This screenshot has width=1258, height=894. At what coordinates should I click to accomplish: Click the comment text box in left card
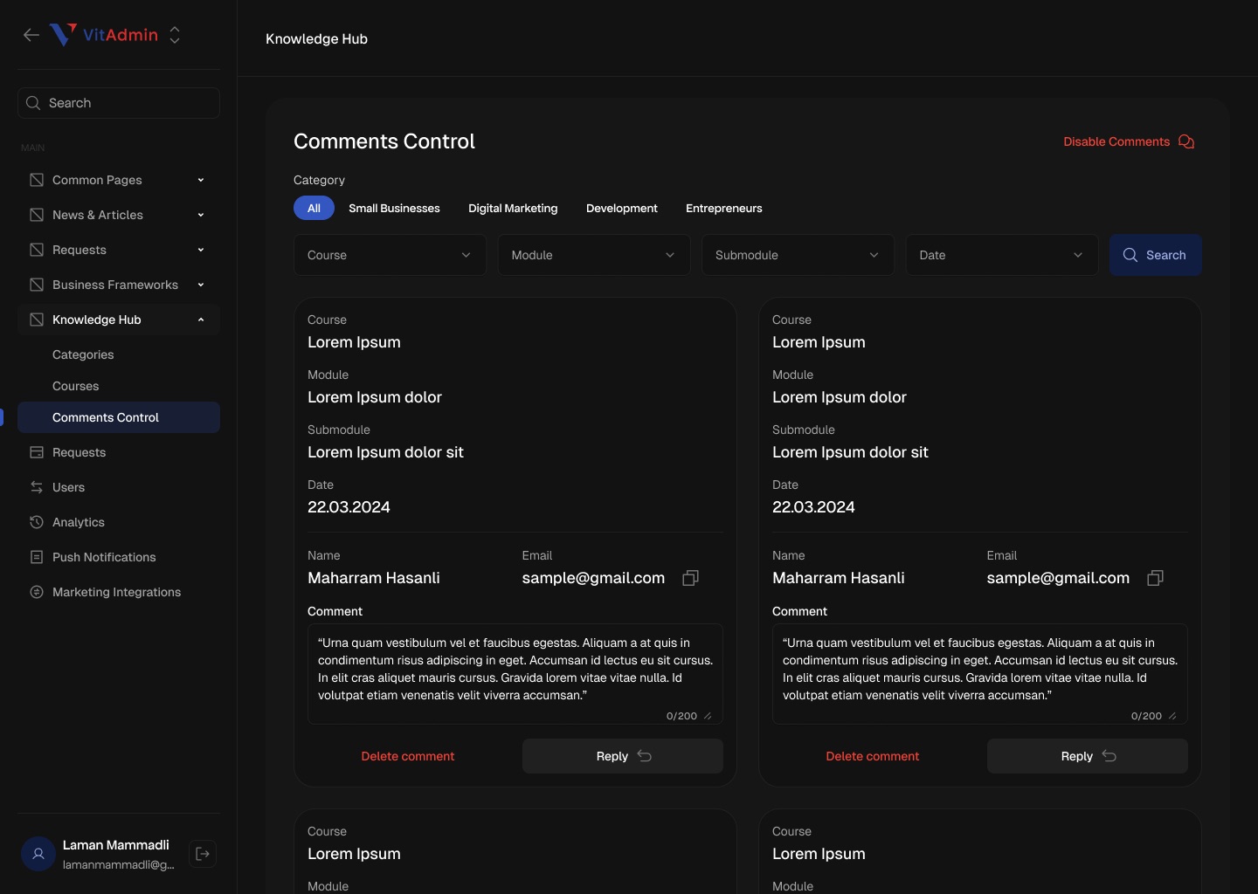[515, 674]
